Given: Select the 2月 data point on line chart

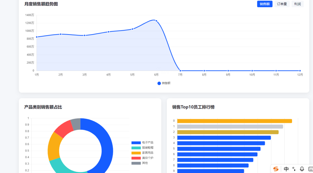Looking at the screenshot, I should point(61,34).
